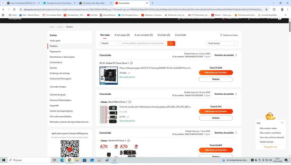Screen dimensions: 291x165
Task: Open Reembolsos e devoluções in sidebar
Action: pyautogui.click(x=62, y=57)
